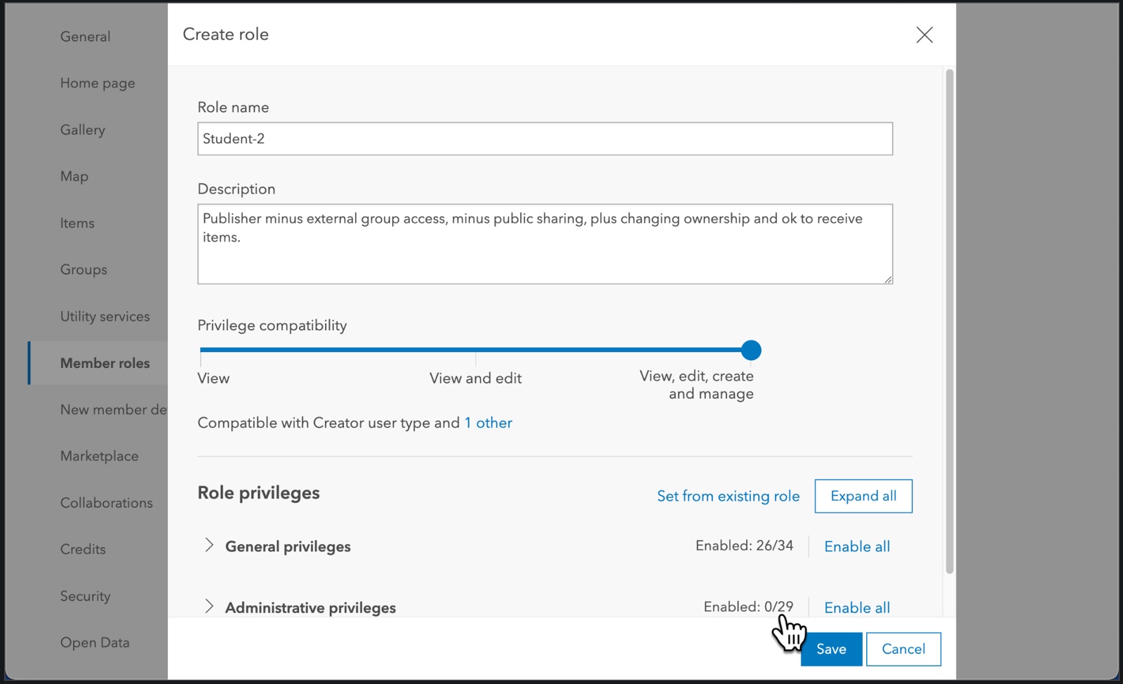Screen dimensions: 1123x684
Task: Enable all General privileges
Action: pyautogui.click(x=856, y=546)
